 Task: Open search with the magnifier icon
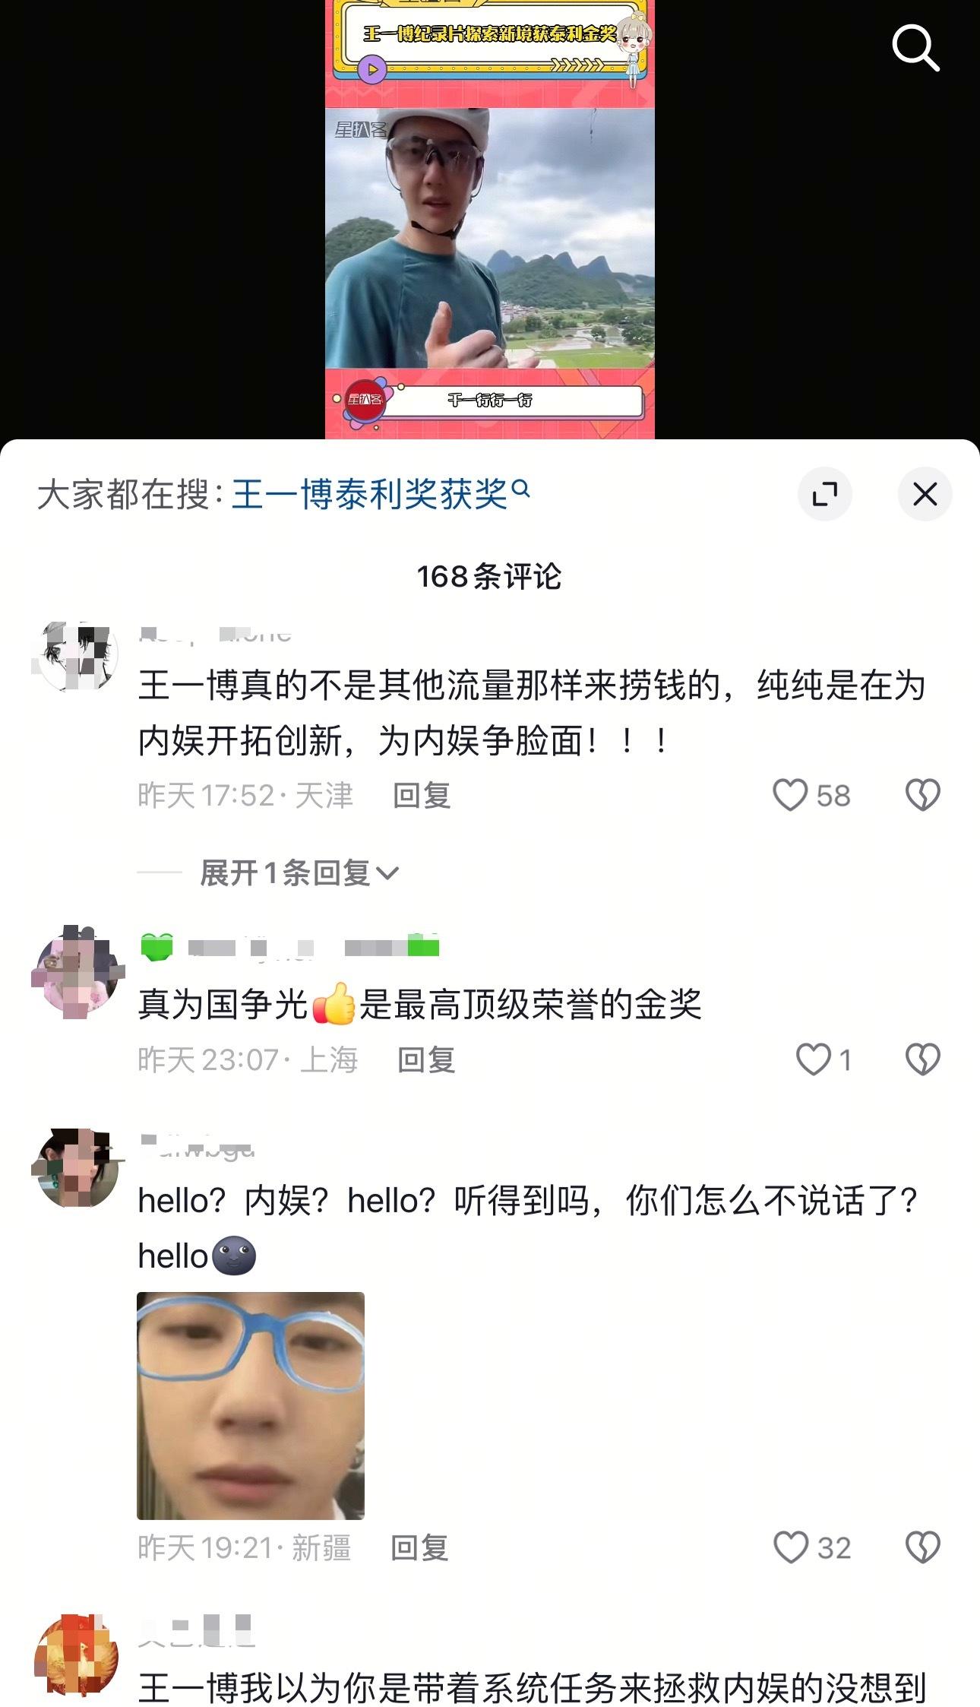pos(915,48)
